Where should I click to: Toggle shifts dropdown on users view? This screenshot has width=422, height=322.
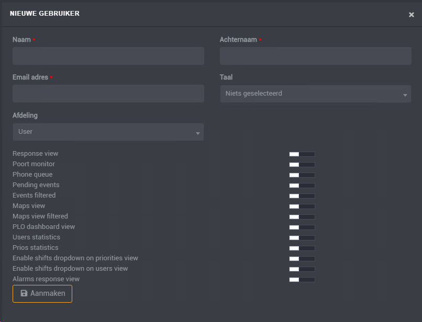[302, 269]
